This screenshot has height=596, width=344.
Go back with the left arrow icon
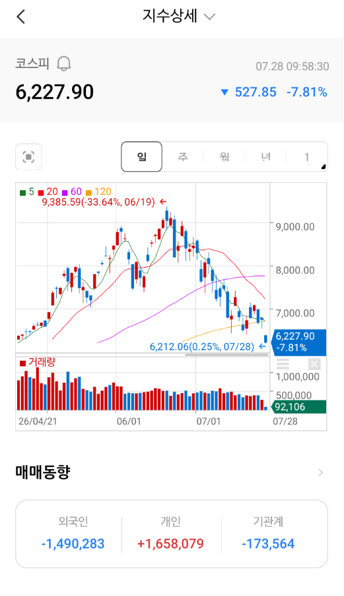click(x=21, y=17)
